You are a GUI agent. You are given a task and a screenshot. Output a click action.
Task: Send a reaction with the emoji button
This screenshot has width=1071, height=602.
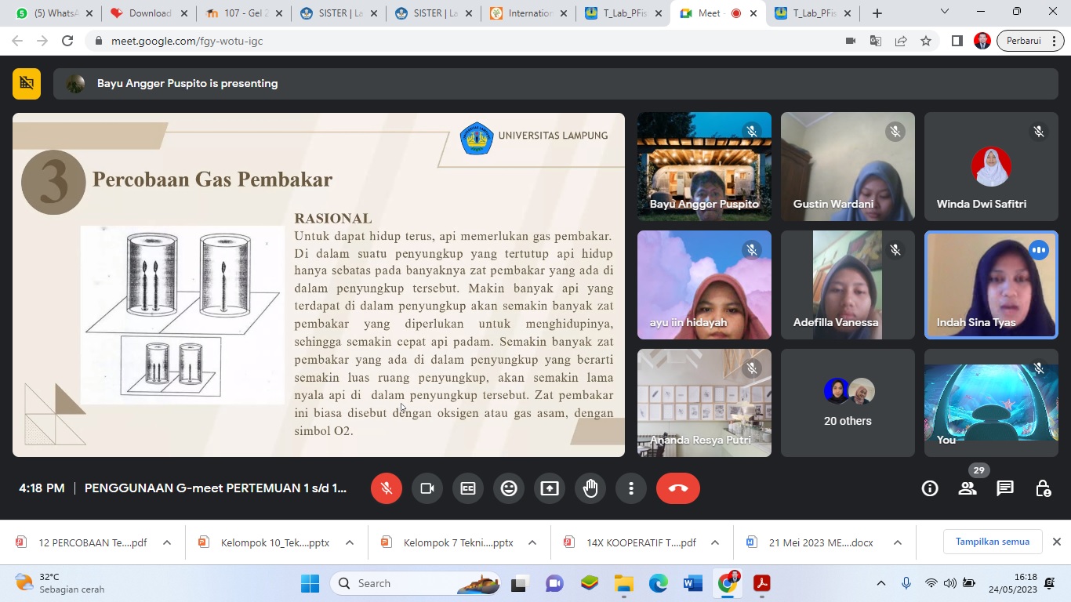[509, 488]
